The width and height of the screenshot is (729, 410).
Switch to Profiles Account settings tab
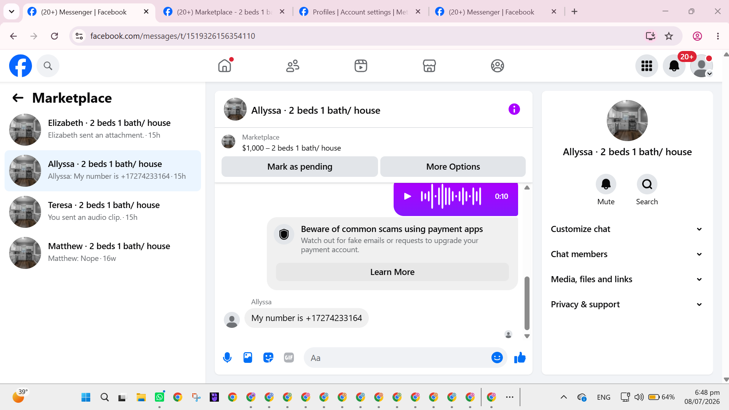(x=360, y=12)
